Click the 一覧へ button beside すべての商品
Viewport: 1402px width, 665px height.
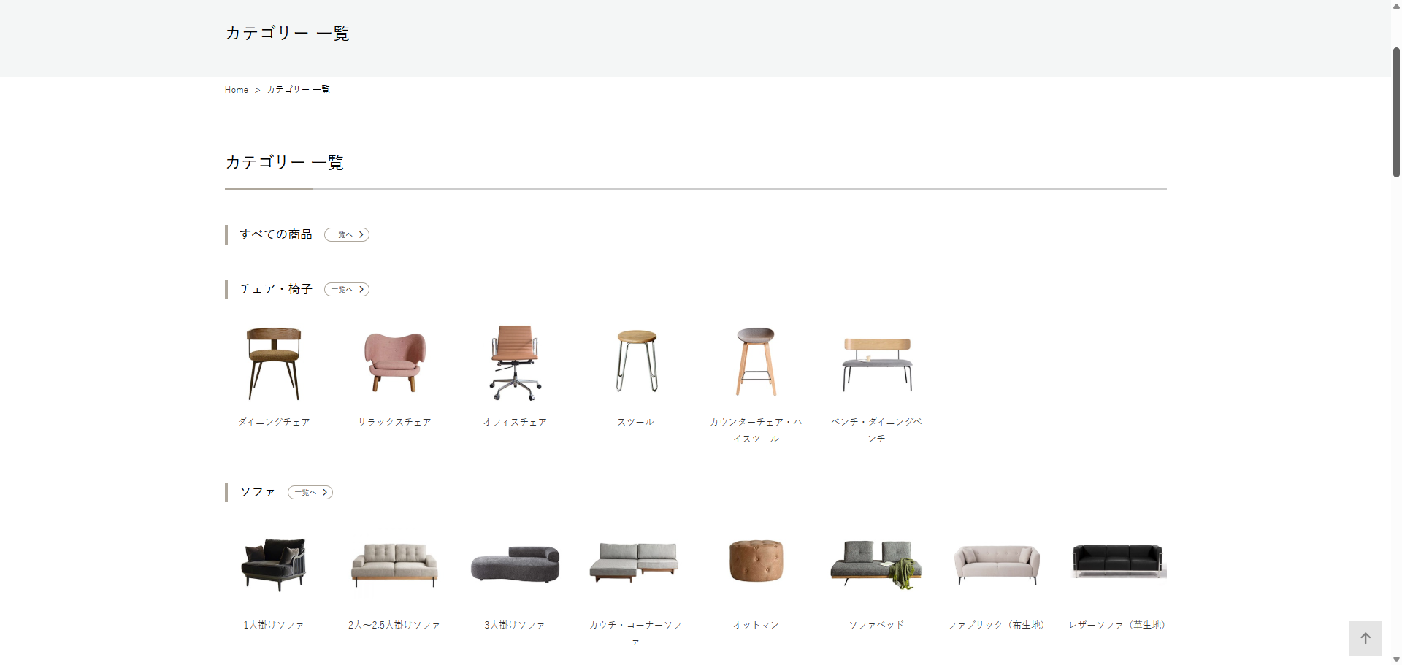(x=347, y=234)
